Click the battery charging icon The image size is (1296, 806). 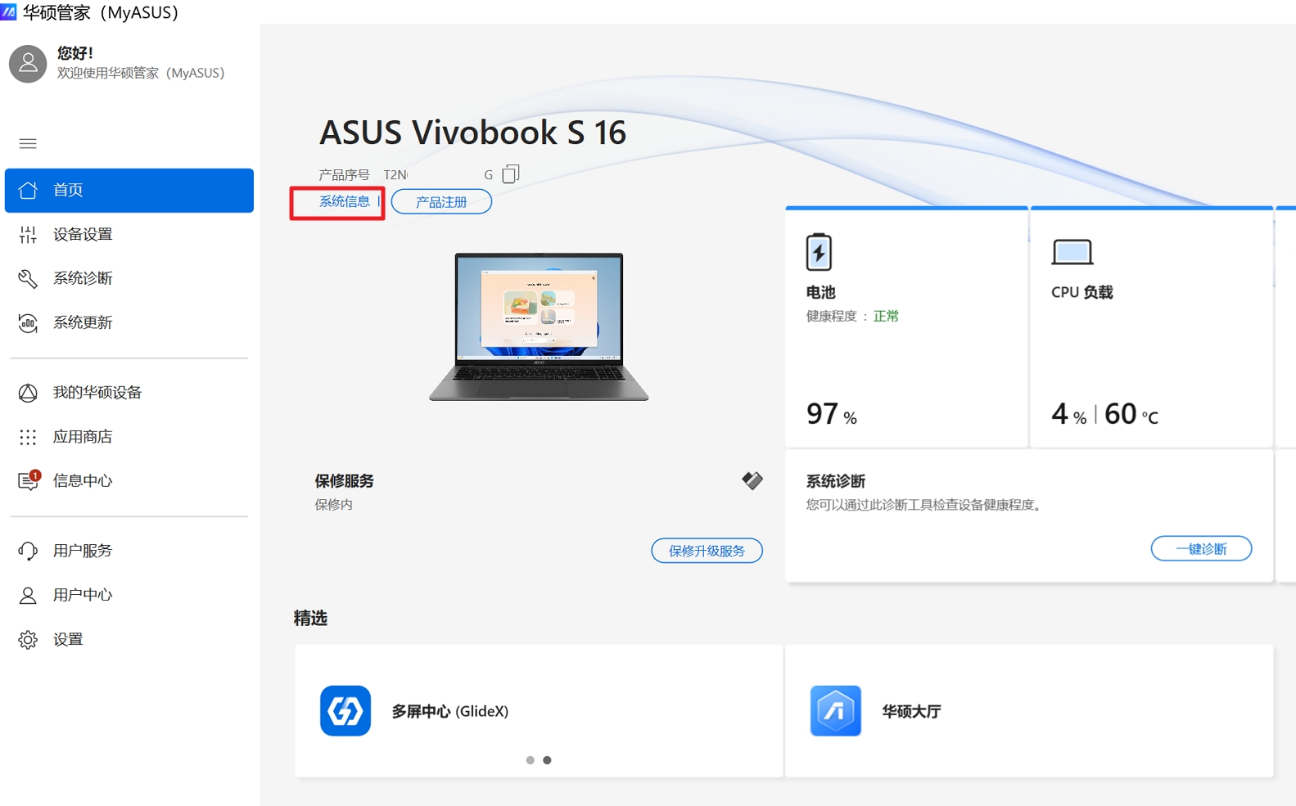(x=819, y=251)
